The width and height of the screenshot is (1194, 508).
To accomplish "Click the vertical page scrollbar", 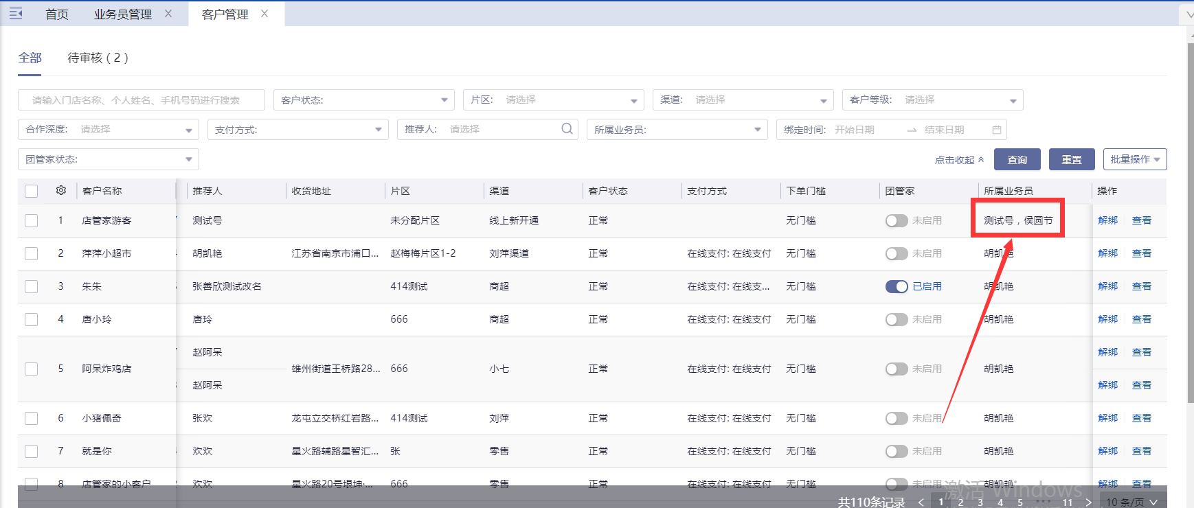I will pos(1190,223).
